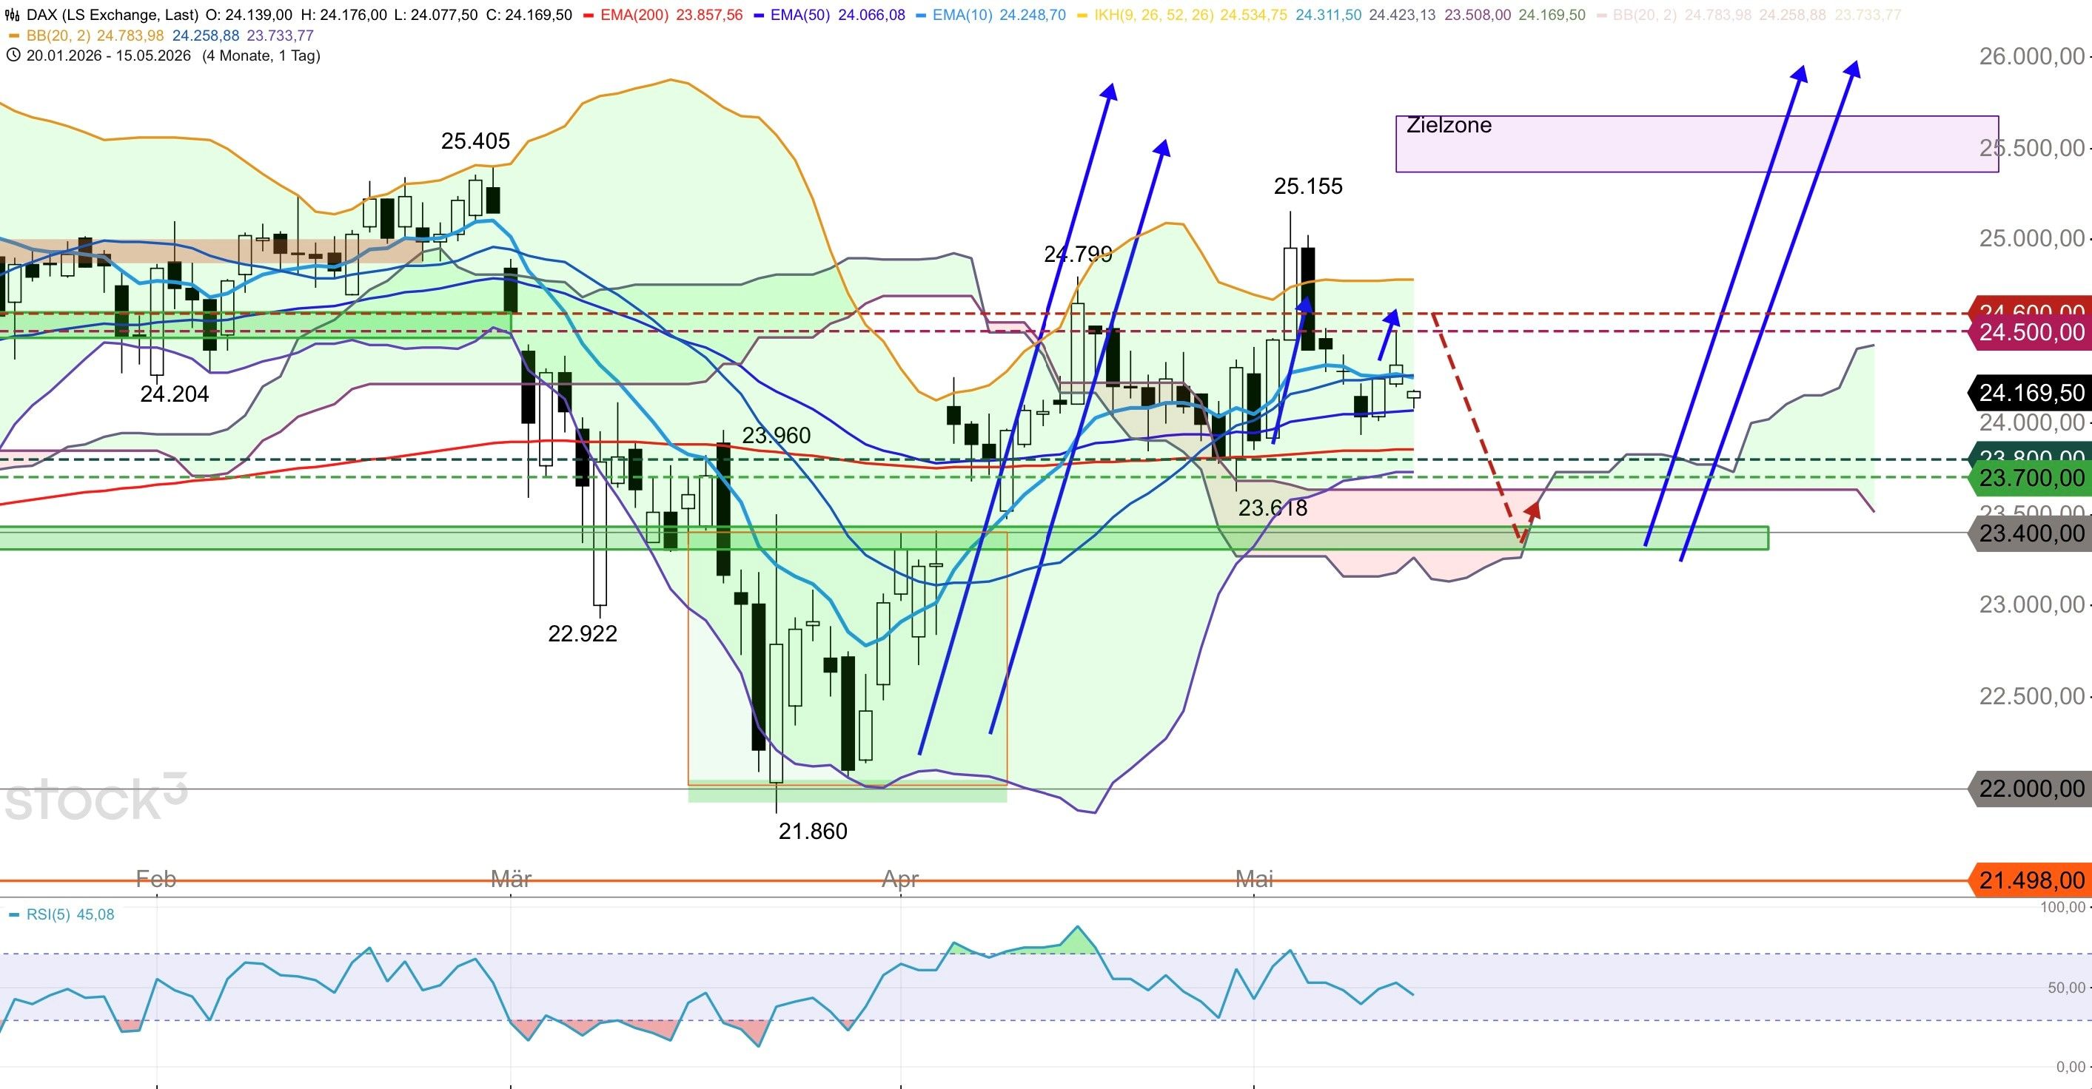This screenshot has height=1089, width=2092.
Task: Click the (4 Monate, 1 Tag) period text
Action: coord(261,55)
